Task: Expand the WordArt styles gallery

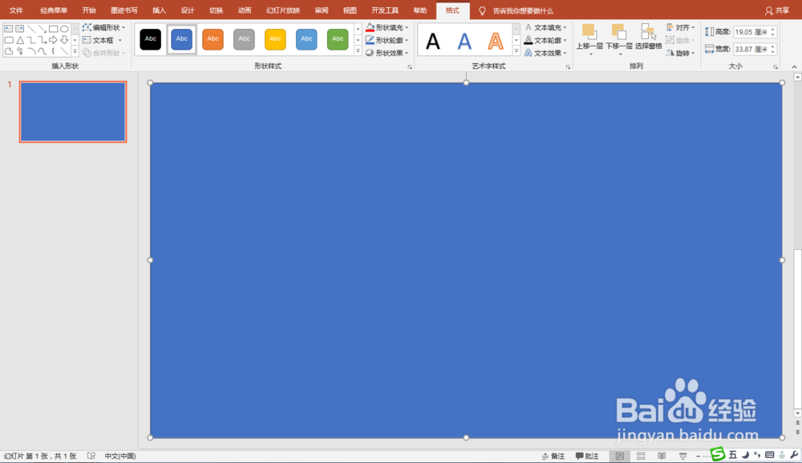Action: pyautogui.click(x=516, y=51)
